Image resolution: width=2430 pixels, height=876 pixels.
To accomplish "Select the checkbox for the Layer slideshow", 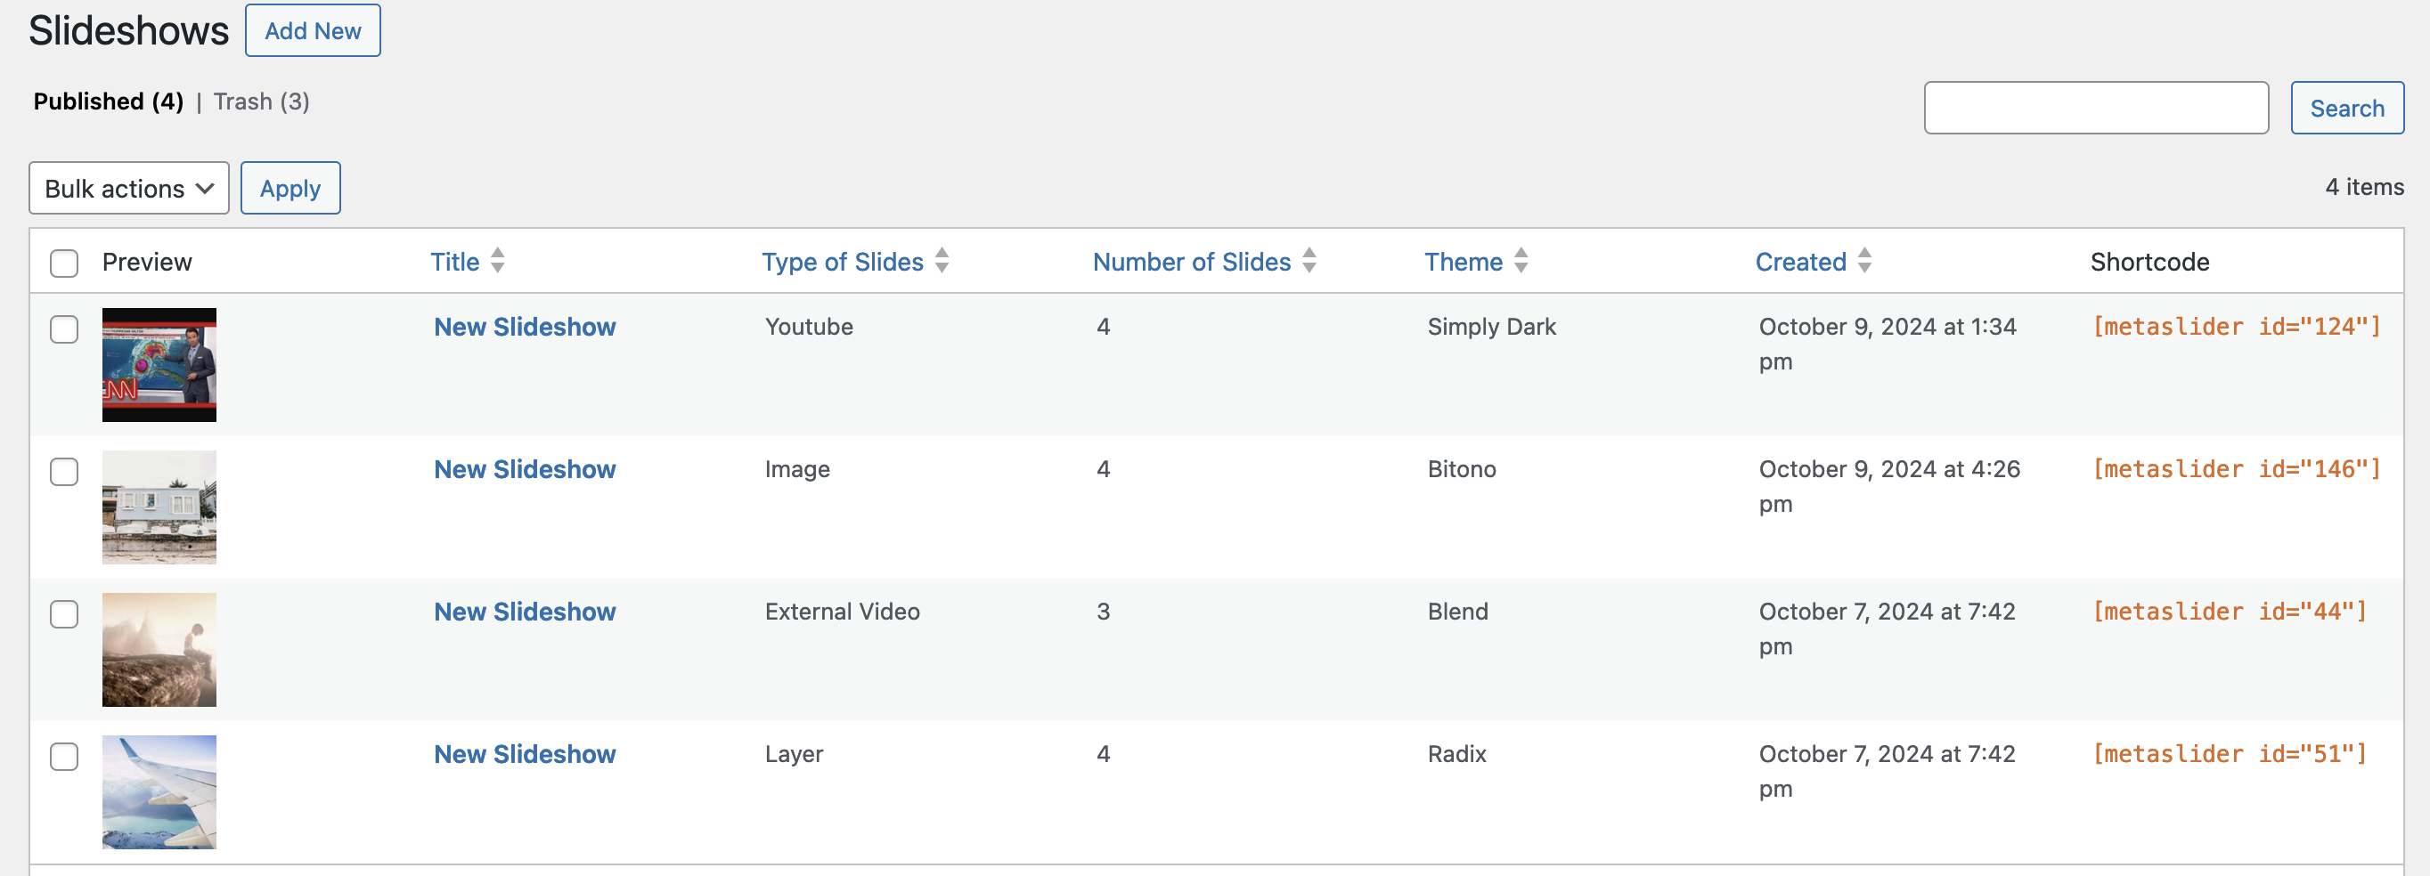I will (64, 756).
